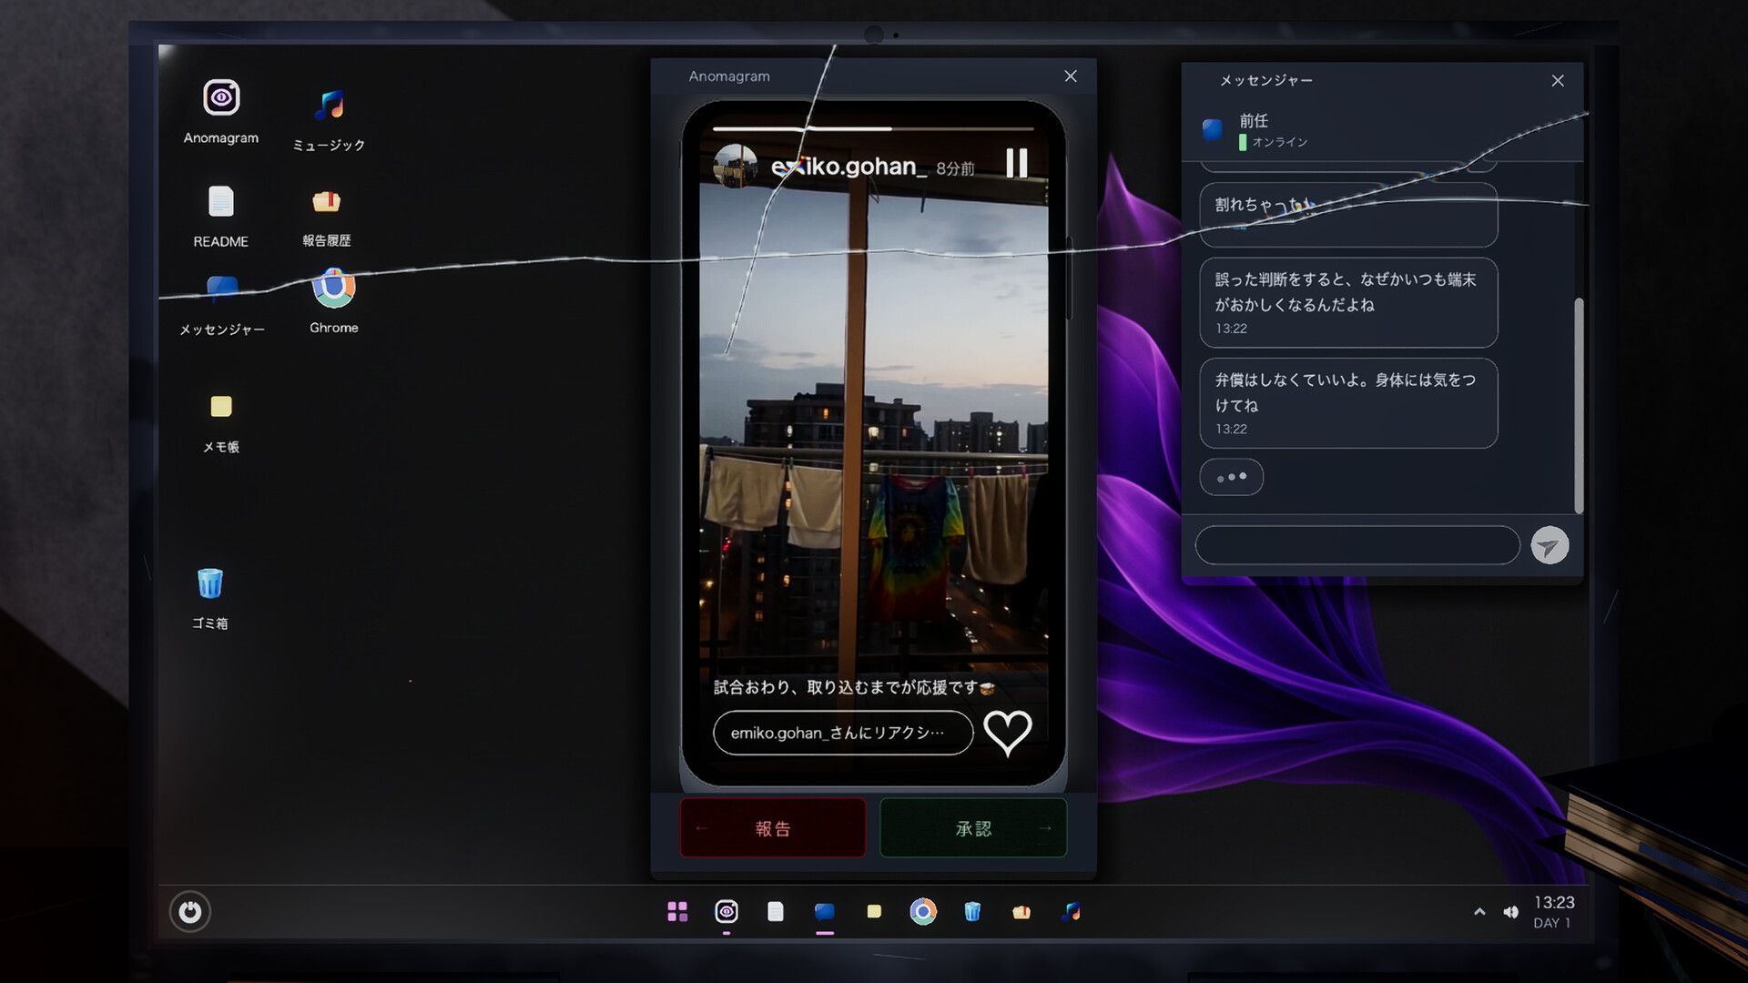Click the trash bin icon in taskbar
This screenshot has height=983, width=1748.
972,911
